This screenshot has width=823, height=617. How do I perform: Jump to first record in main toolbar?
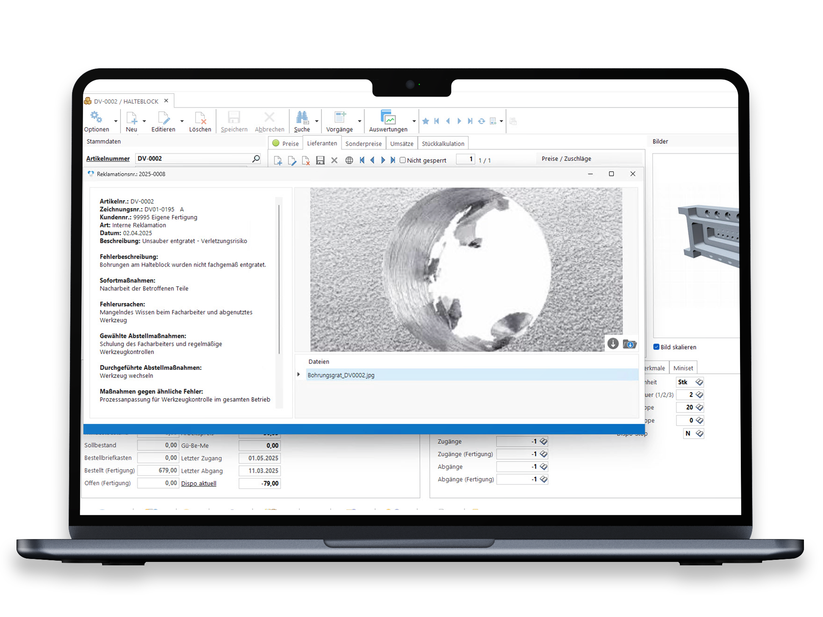click(437, 121)
